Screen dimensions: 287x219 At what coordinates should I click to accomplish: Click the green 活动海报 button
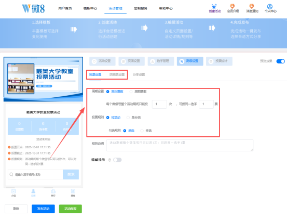coord(71,209)
